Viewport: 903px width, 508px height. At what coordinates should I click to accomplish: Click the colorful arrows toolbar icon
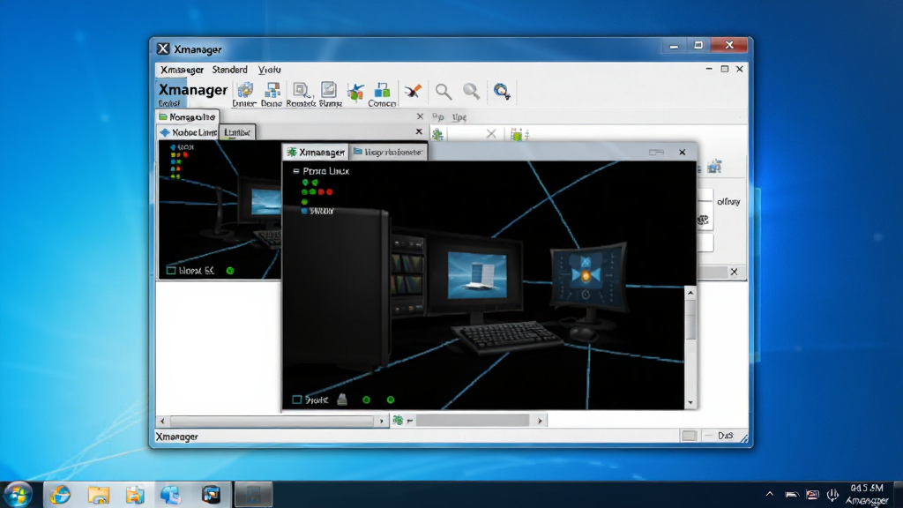(355, 92)
